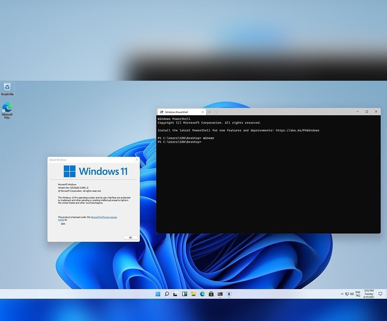Viewport: 387px width, 321px height.
Task: Open Microsoft Store from the taskbar
Action: 211,294
